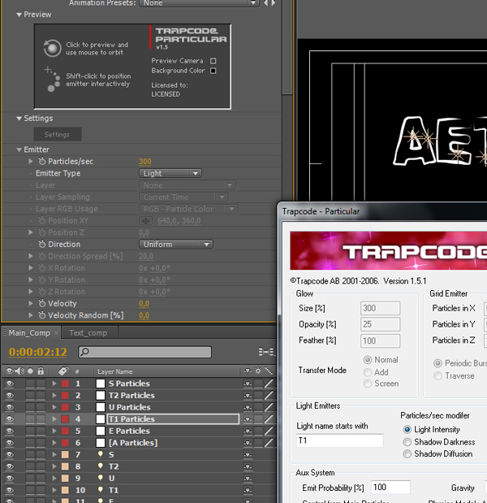Toggle stopwatch for Velocity Random [%]
487x503 pixels.
(42, 315)
